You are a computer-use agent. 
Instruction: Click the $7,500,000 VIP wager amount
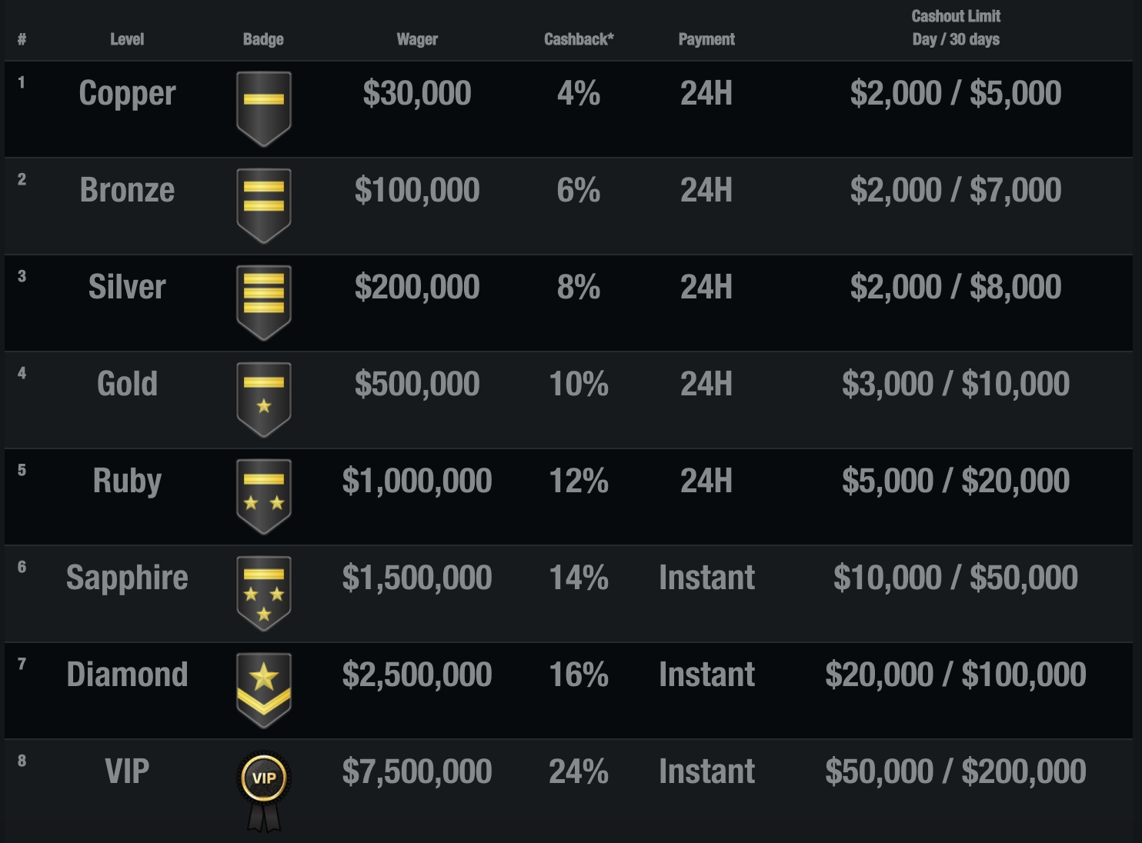pyautogui.click(x=417, y=771)
